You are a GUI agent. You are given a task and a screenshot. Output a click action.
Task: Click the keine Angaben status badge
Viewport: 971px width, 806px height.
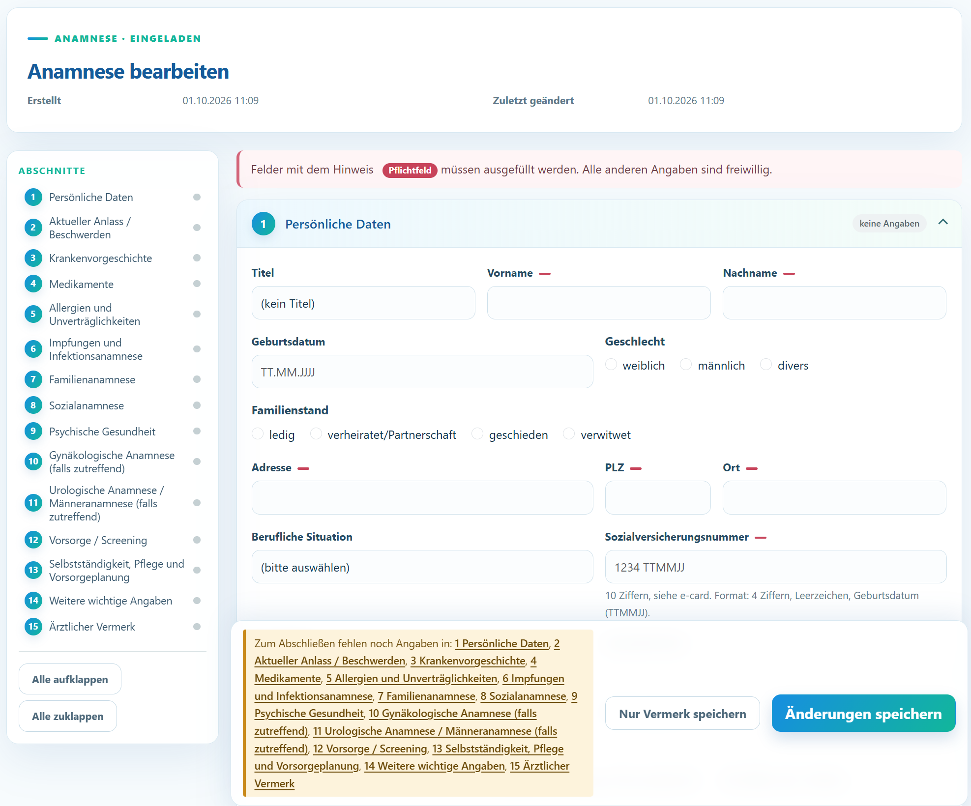click(889, 224)
